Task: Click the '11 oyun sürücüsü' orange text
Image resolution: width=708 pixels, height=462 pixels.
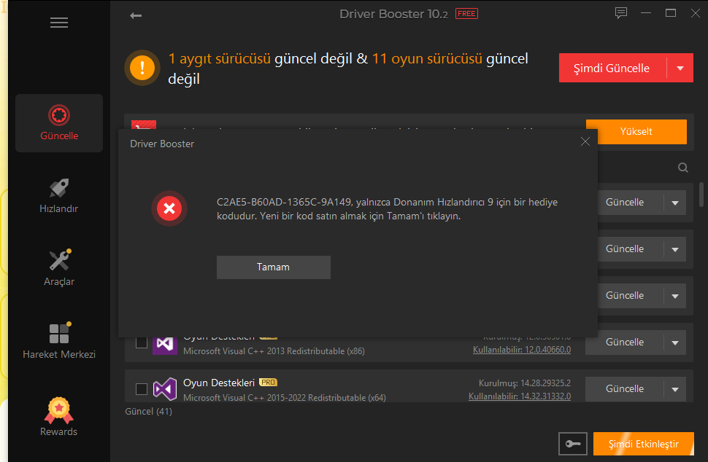Action: coord(427,58)
